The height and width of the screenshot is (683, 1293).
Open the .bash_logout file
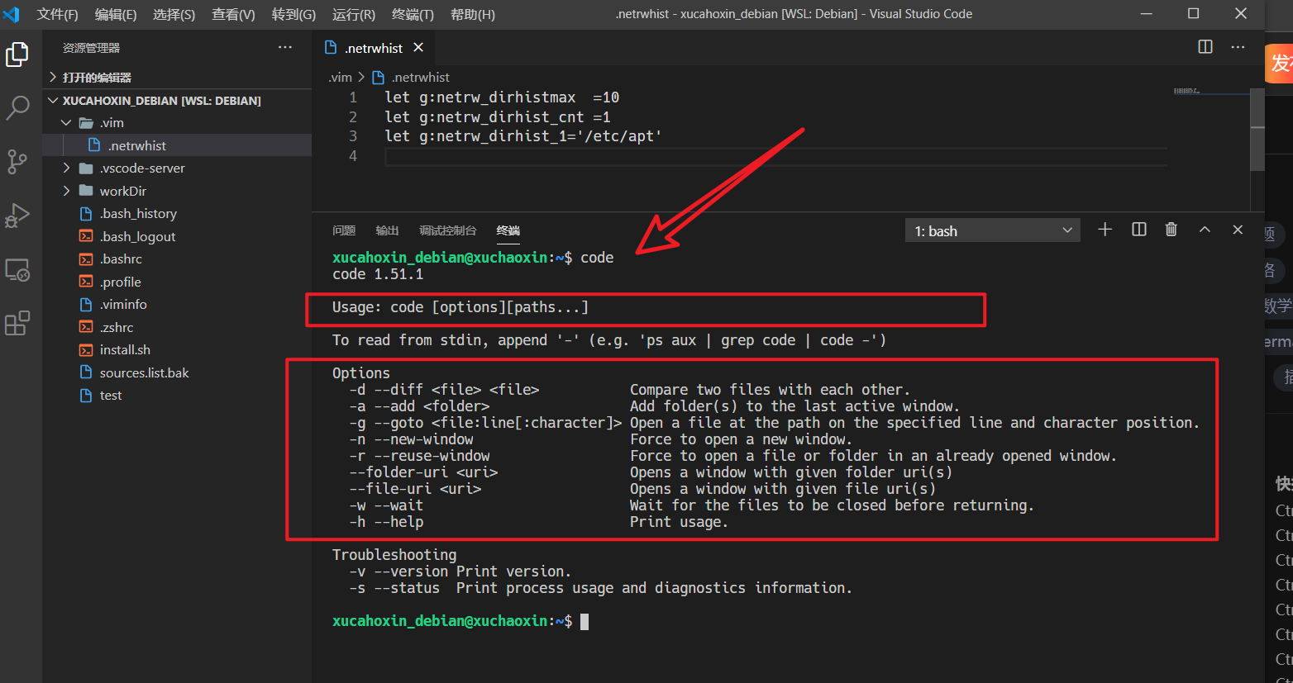click(178, 237)
